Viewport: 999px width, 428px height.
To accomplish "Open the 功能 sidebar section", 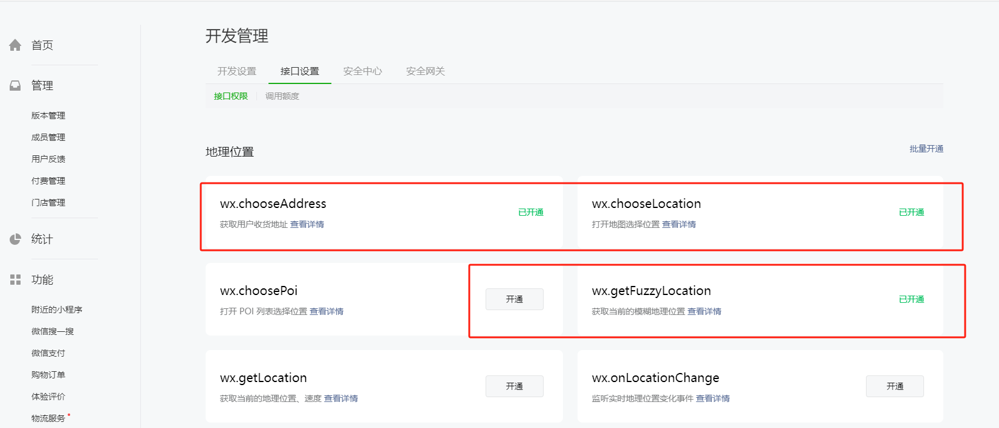I will [42, 280].
